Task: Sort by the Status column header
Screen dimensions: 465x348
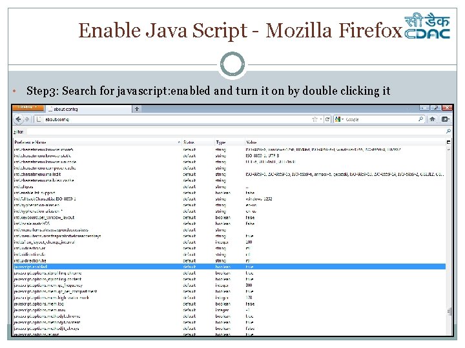Action: click(198, 142)
